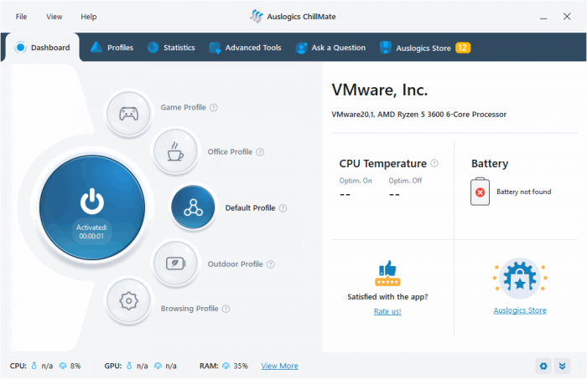Choose the Default Profile round icon
Screen dimensions: 587x379
tap(194, 207)
